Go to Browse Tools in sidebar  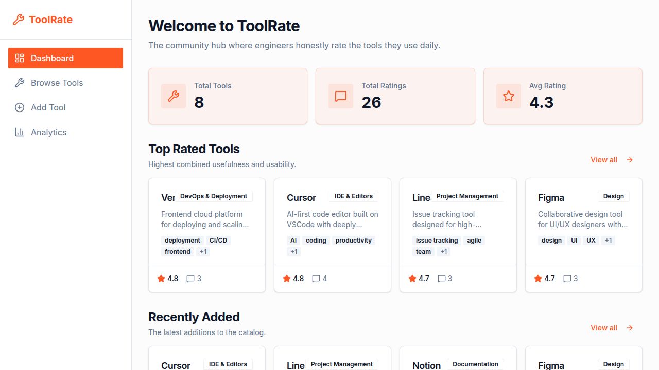65,83
